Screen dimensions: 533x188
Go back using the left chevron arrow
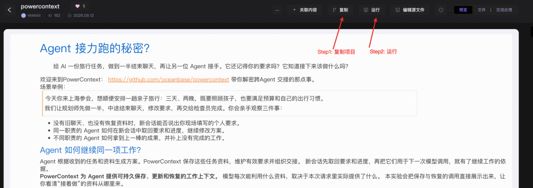click(9, 10)
